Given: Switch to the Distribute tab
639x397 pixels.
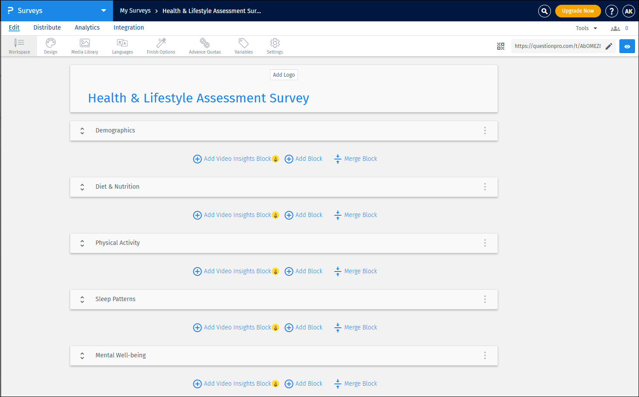Looking at the screenshot, I should [47, 27].
